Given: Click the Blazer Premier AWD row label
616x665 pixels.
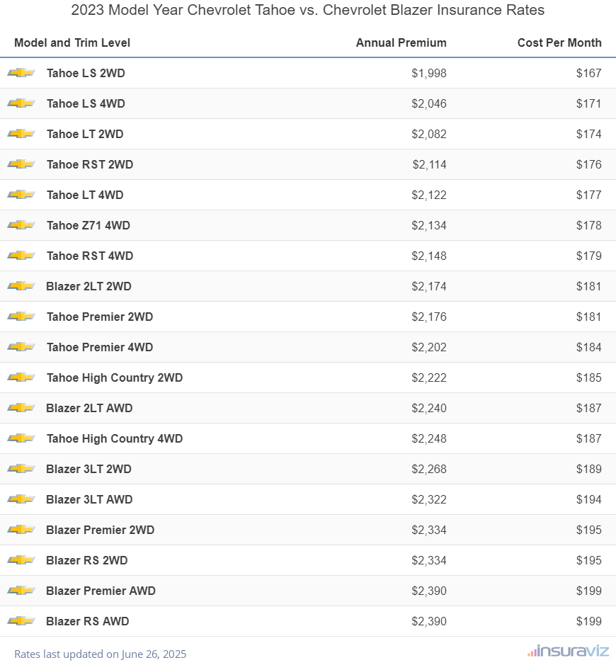Looking at the screenshot, I should pyautogui.click(x=101, y=591).
